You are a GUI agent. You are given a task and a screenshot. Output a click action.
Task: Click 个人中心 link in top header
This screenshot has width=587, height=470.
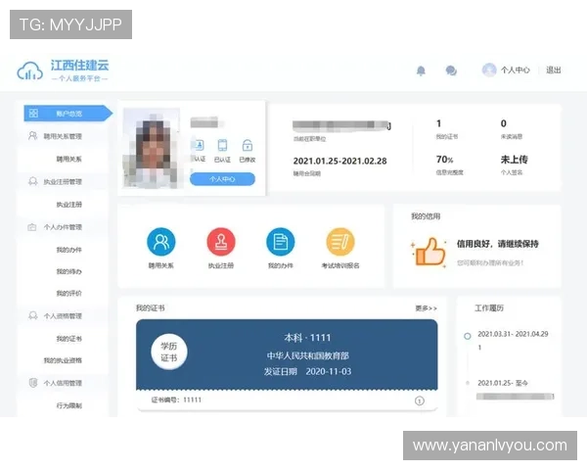point(516,70)
